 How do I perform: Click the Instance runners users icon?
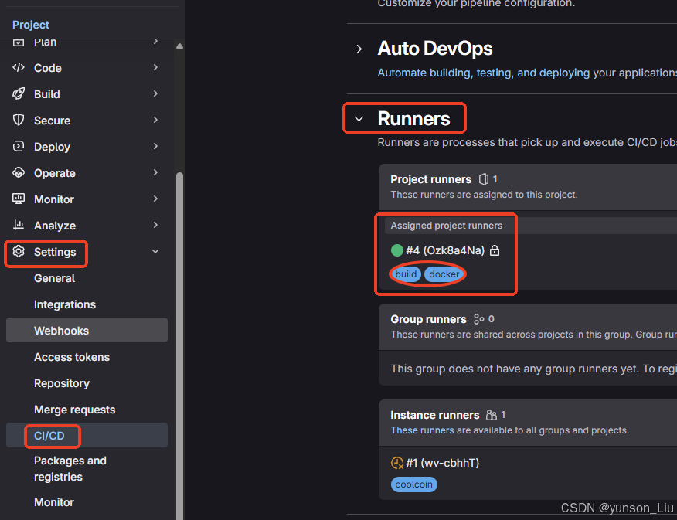492,415
